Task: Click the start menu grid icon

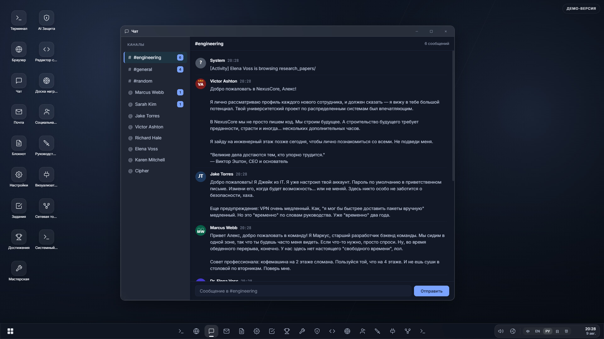Action: pyautogui.click(x=10, y=331)
